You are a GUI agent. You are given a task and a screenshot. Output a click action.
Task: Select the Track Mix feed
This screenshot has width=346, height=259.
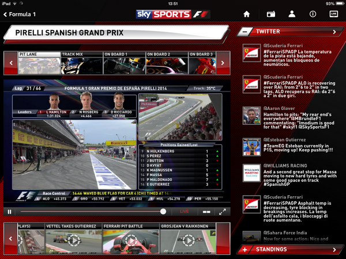tap(82, 63)
